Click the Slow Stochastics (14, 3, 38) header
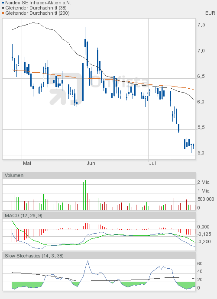The height and width of the screenshot is (299, 217). pyautogui.click(x=99, y=256)
